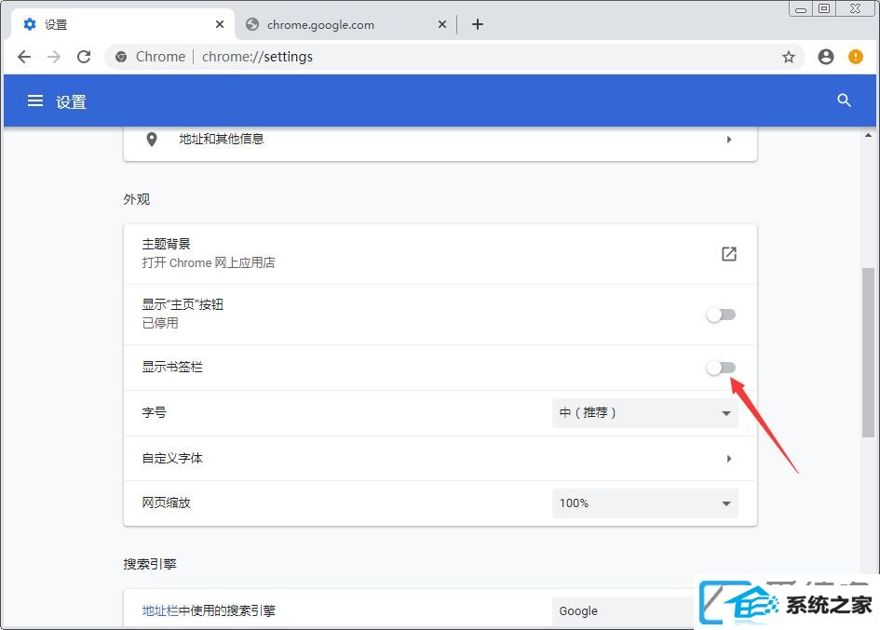
Task: Expand the 自定义字体 row arrow
Action: [x=728, y=459]
